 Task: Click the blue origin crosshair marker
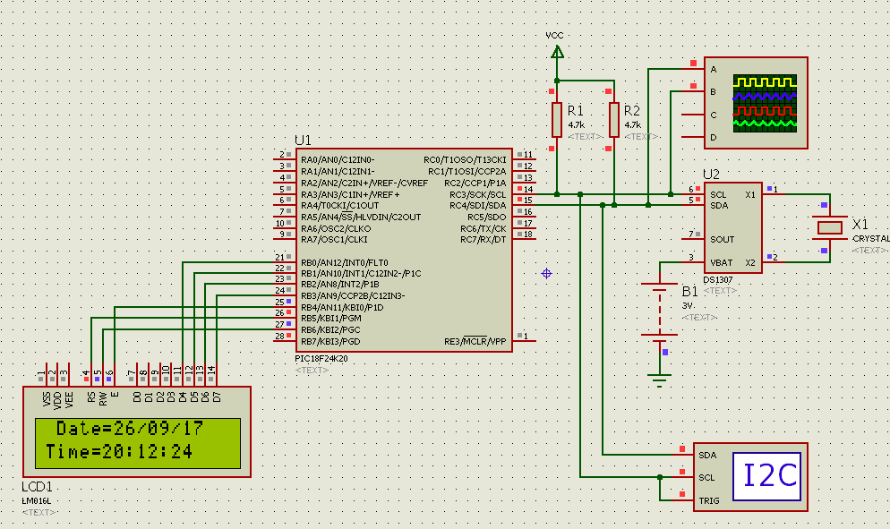(x=546, y=274)
